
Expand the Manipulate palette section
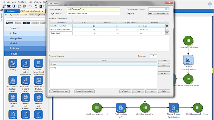pyautogui.click(x=25, y=38)
